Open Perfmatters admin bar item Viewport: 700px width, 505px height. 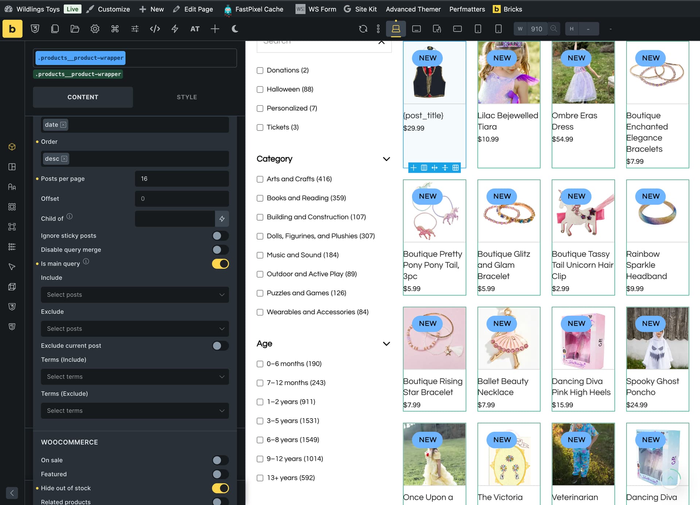pos(467,9)
